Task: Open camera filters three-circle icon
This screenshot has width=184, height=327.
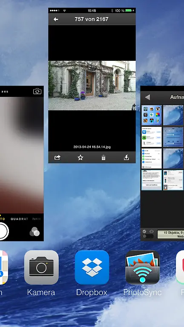Action: pyautogui.click(x=34, y=232)
